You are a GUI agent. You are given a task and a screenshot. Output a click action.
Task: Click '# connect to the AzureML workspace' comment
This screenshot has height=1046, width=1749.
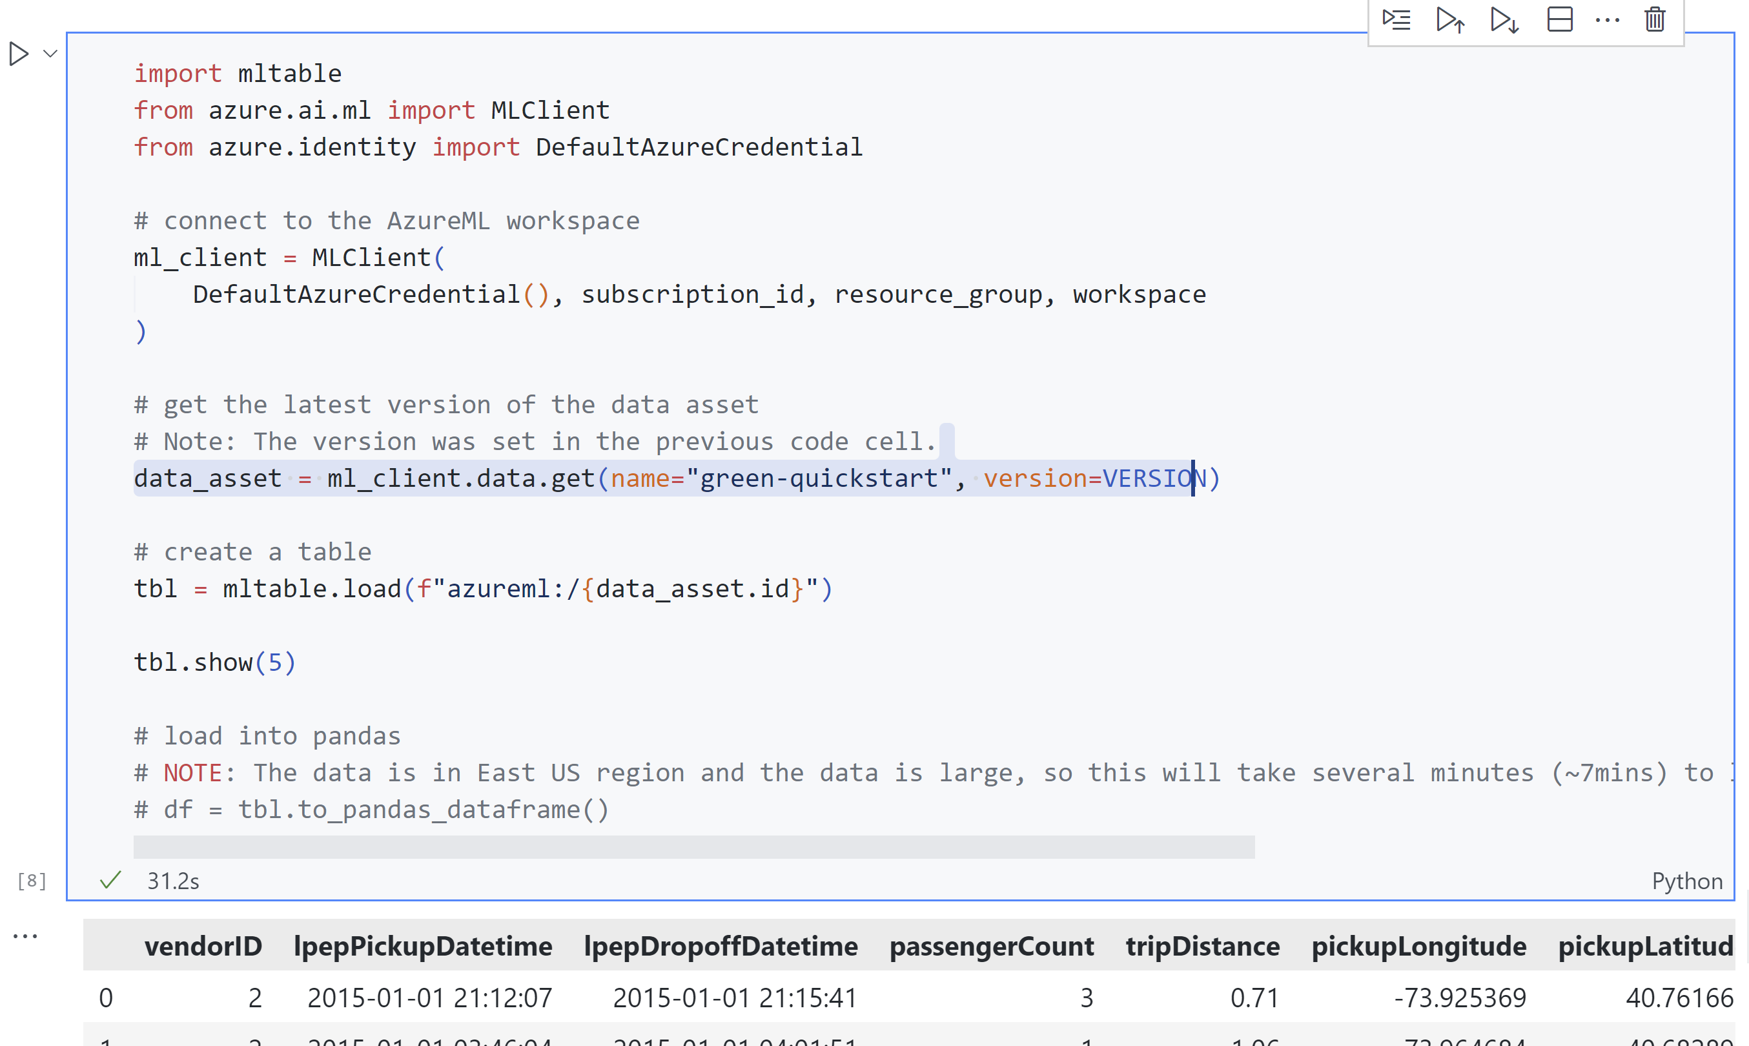click(x=386, y=221)
